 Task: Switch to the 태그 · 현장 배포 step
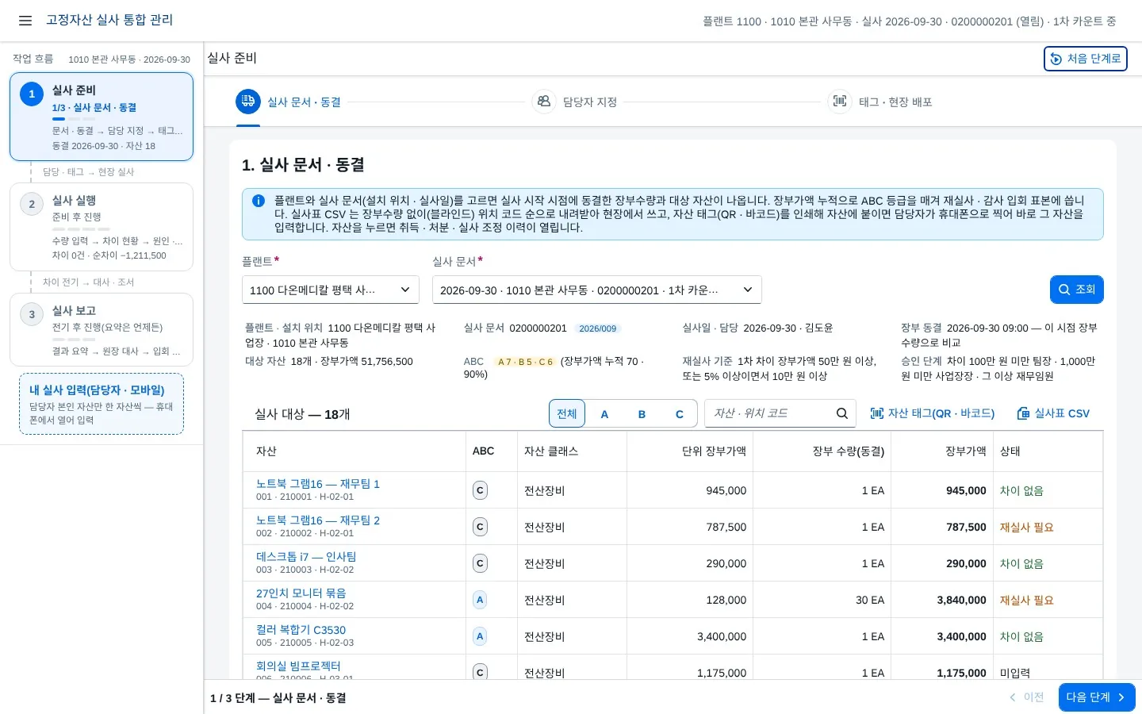[880, 102]
